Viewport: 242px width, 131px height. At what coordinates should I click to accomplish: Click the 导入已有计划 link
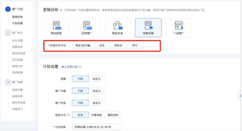click(x=69, y=67)
